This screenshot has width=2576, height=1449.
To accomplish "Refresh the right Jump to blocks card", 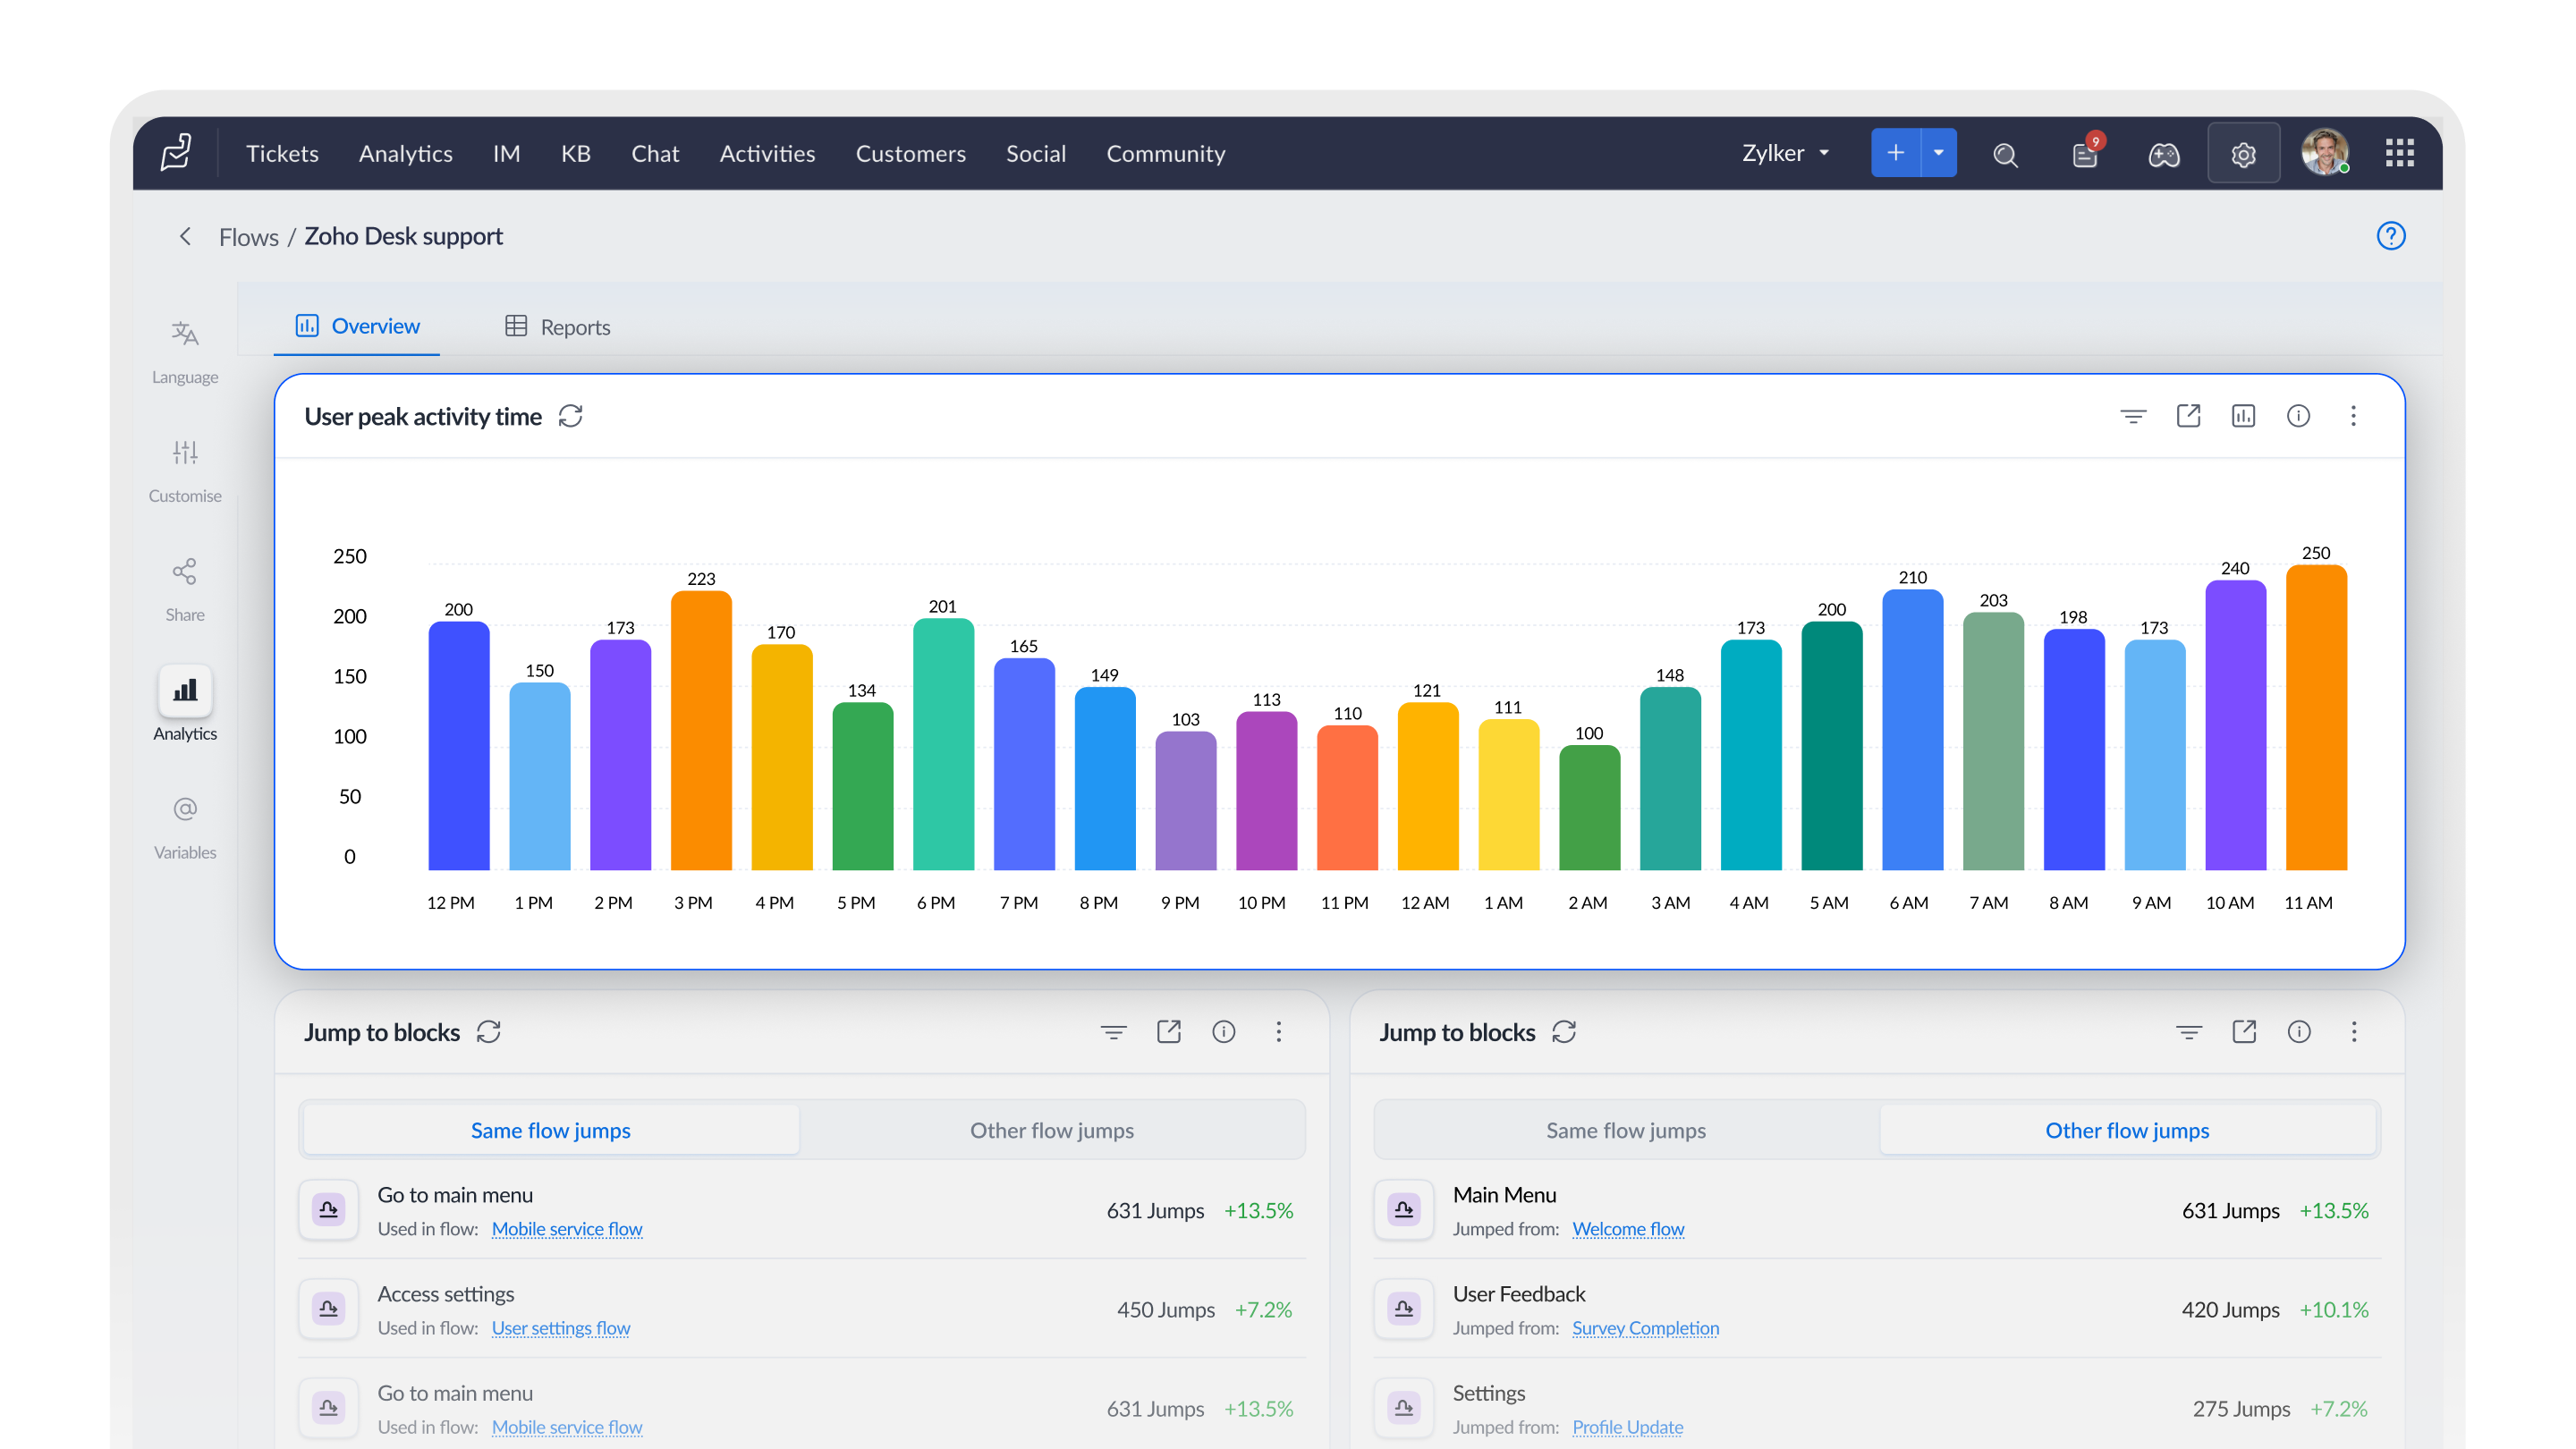I will tap(1564, 1032).
